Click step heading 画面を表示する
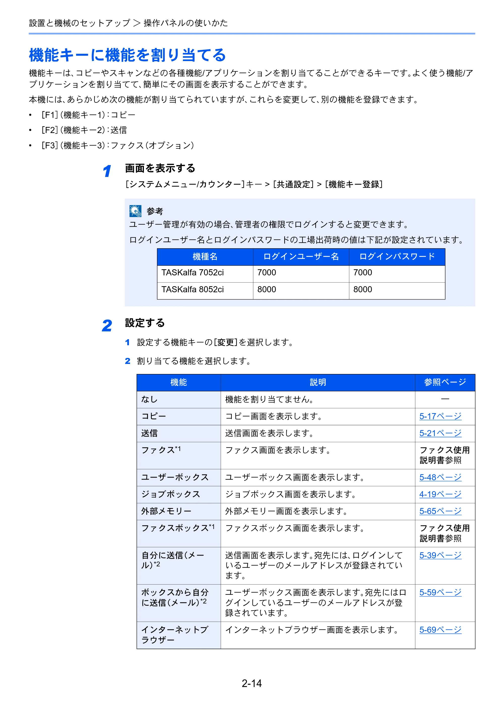Screen dimensions: 504x714 point(160,168)
